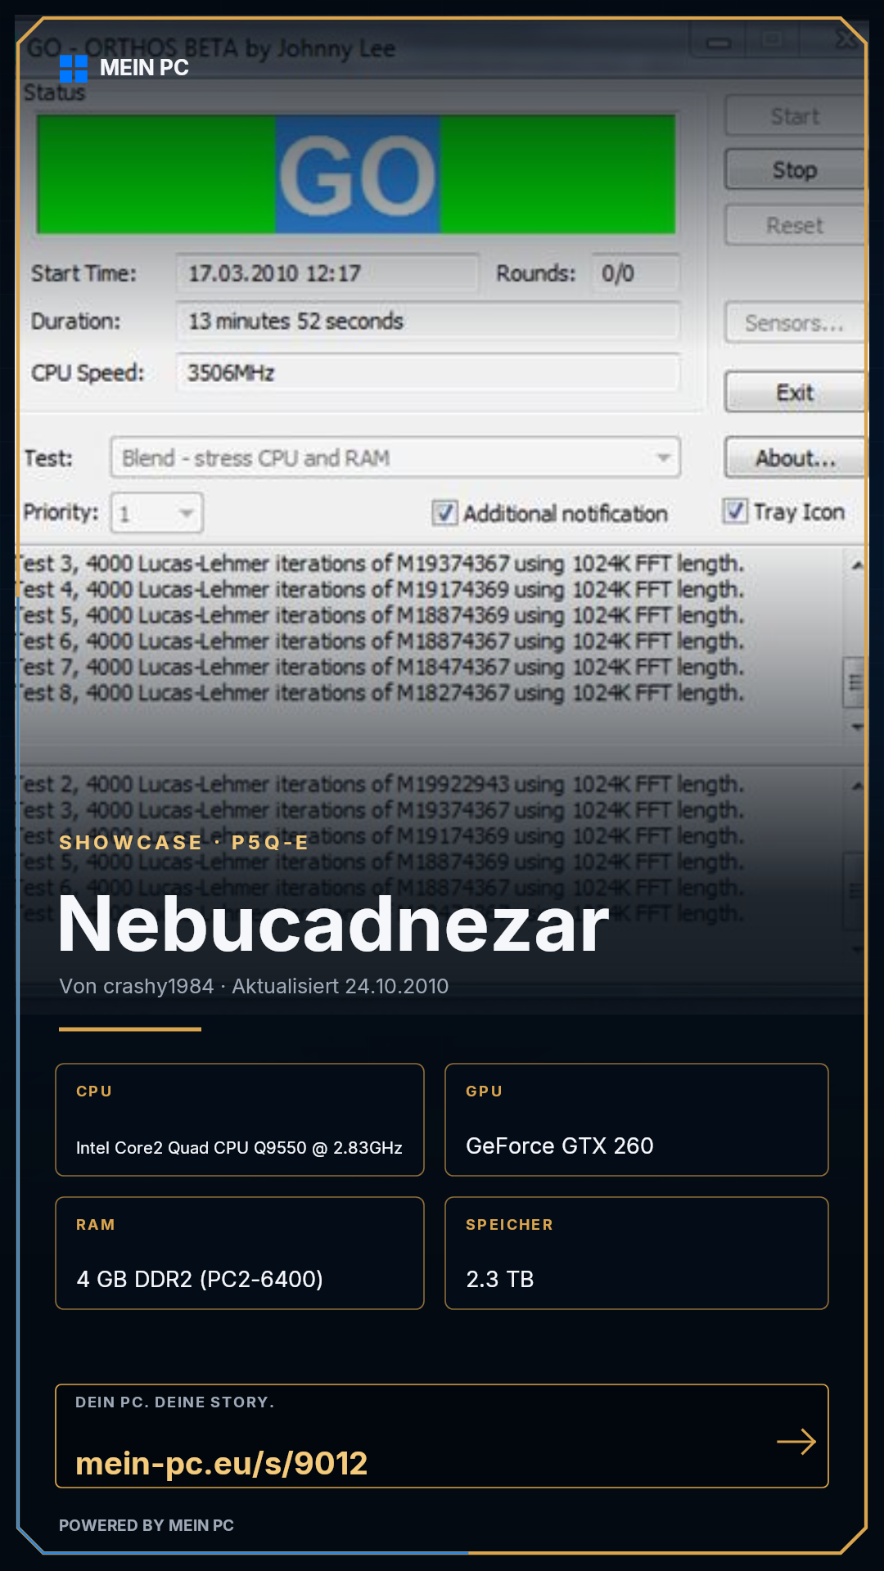This screenshot has height=1571, width=884.
Task: Click the SHOWCASE · P5Q-E label
Action: (183, 843)
